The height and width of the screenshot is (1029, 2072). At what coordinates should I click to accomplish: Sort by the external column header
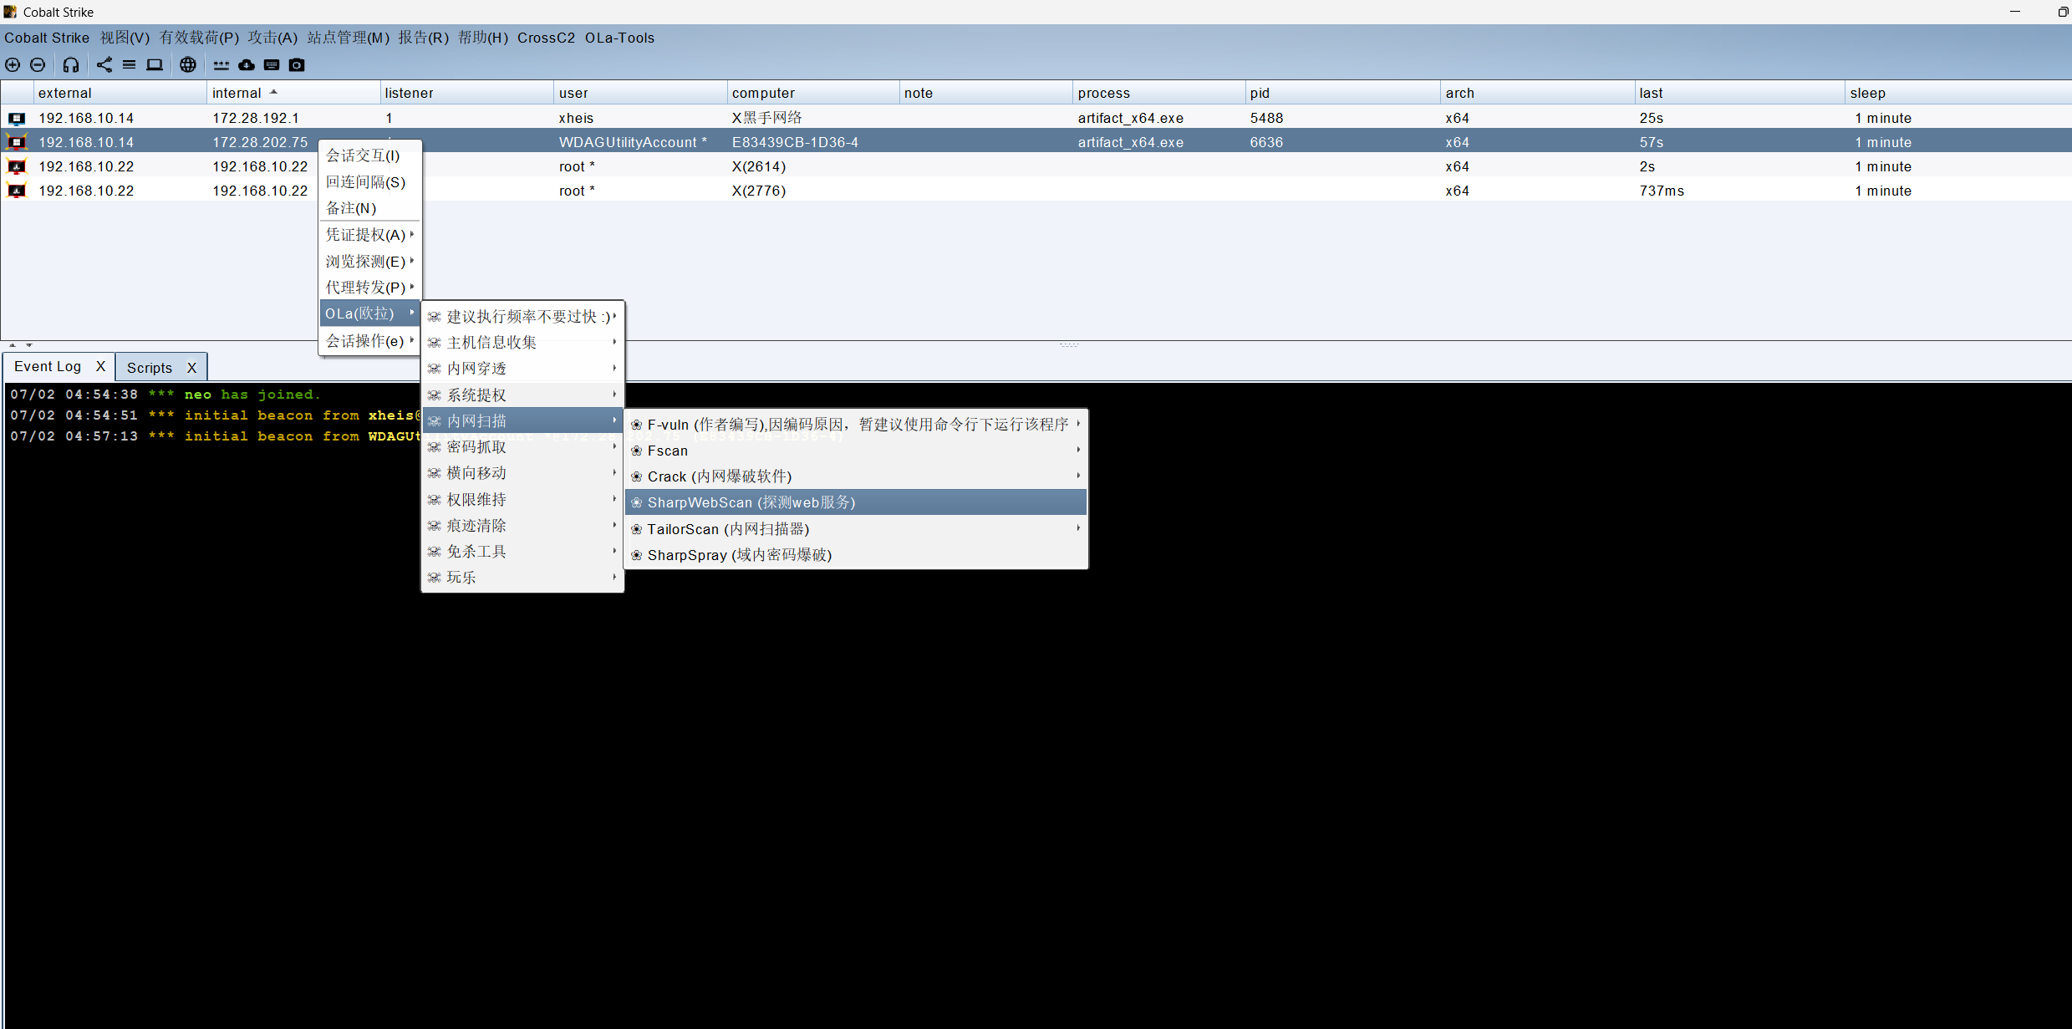click(120, 93)
